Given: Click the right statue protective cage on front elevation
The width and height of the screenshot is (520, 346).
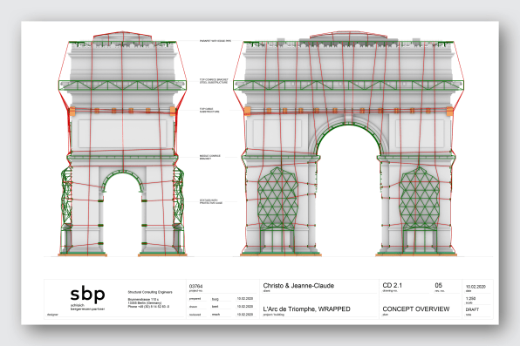Looking at the screenshot, I should (x=420, y=198).
